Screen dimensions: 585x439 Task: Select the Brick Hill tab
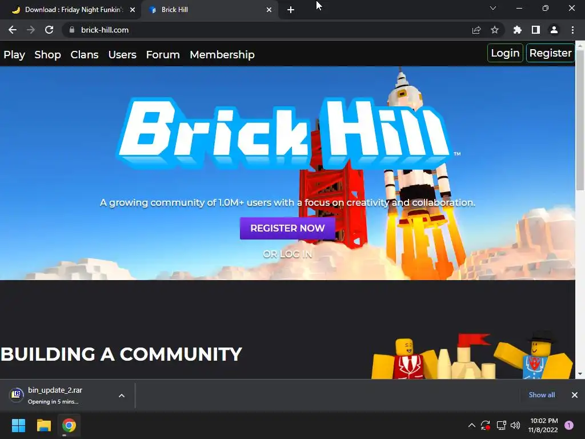(210, 10)
